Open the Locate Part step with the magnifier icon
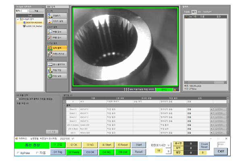246x163 pixels. point(57,32)
